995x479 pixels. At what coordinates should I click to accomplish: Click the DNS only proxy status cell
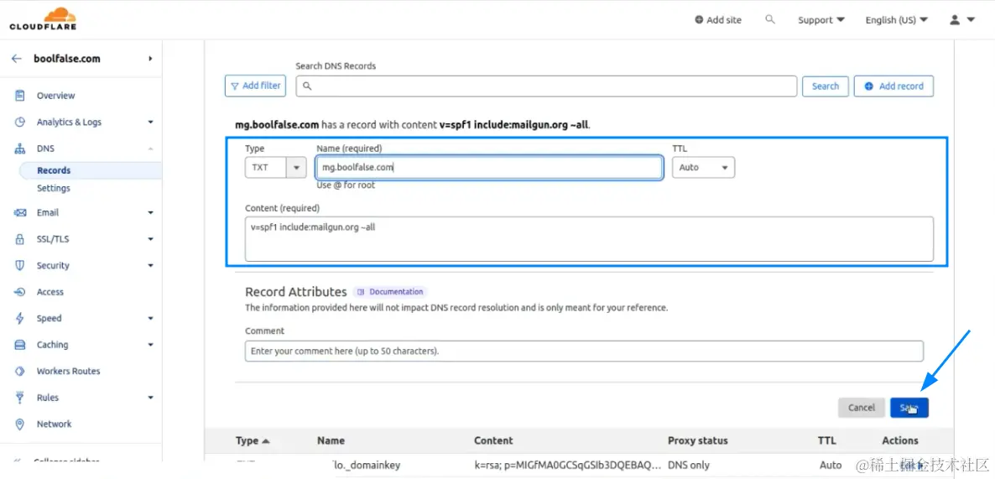coord(689,465)
